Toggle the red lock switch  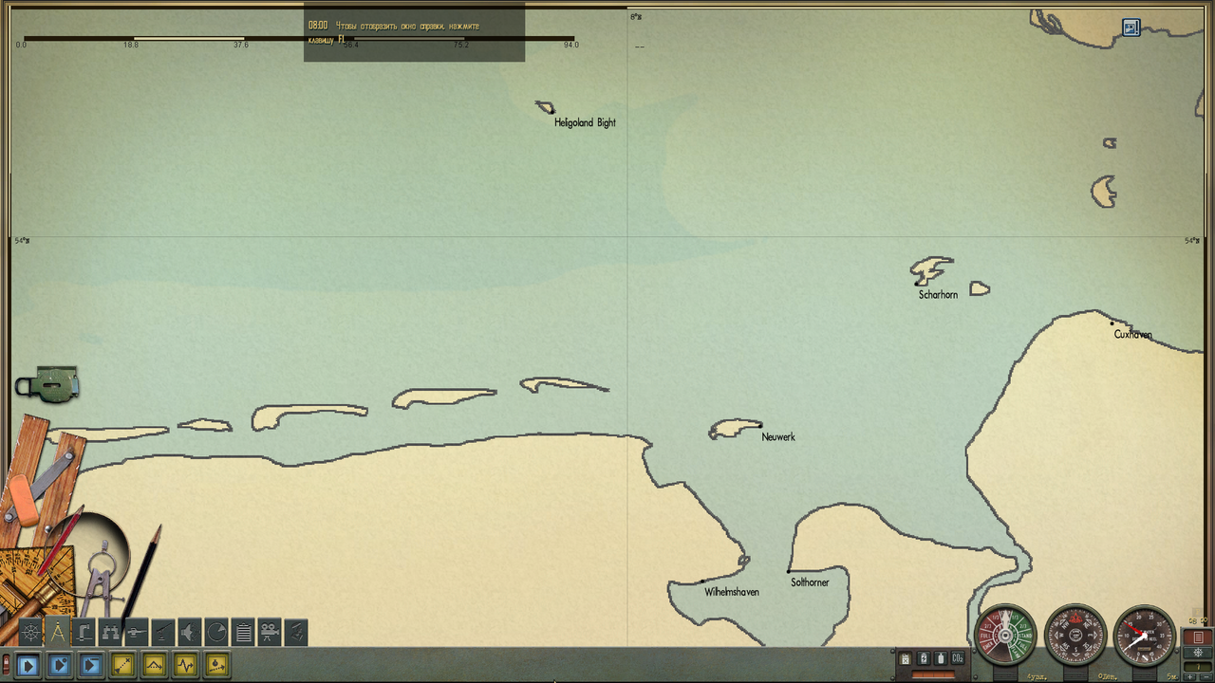point(6,665)
